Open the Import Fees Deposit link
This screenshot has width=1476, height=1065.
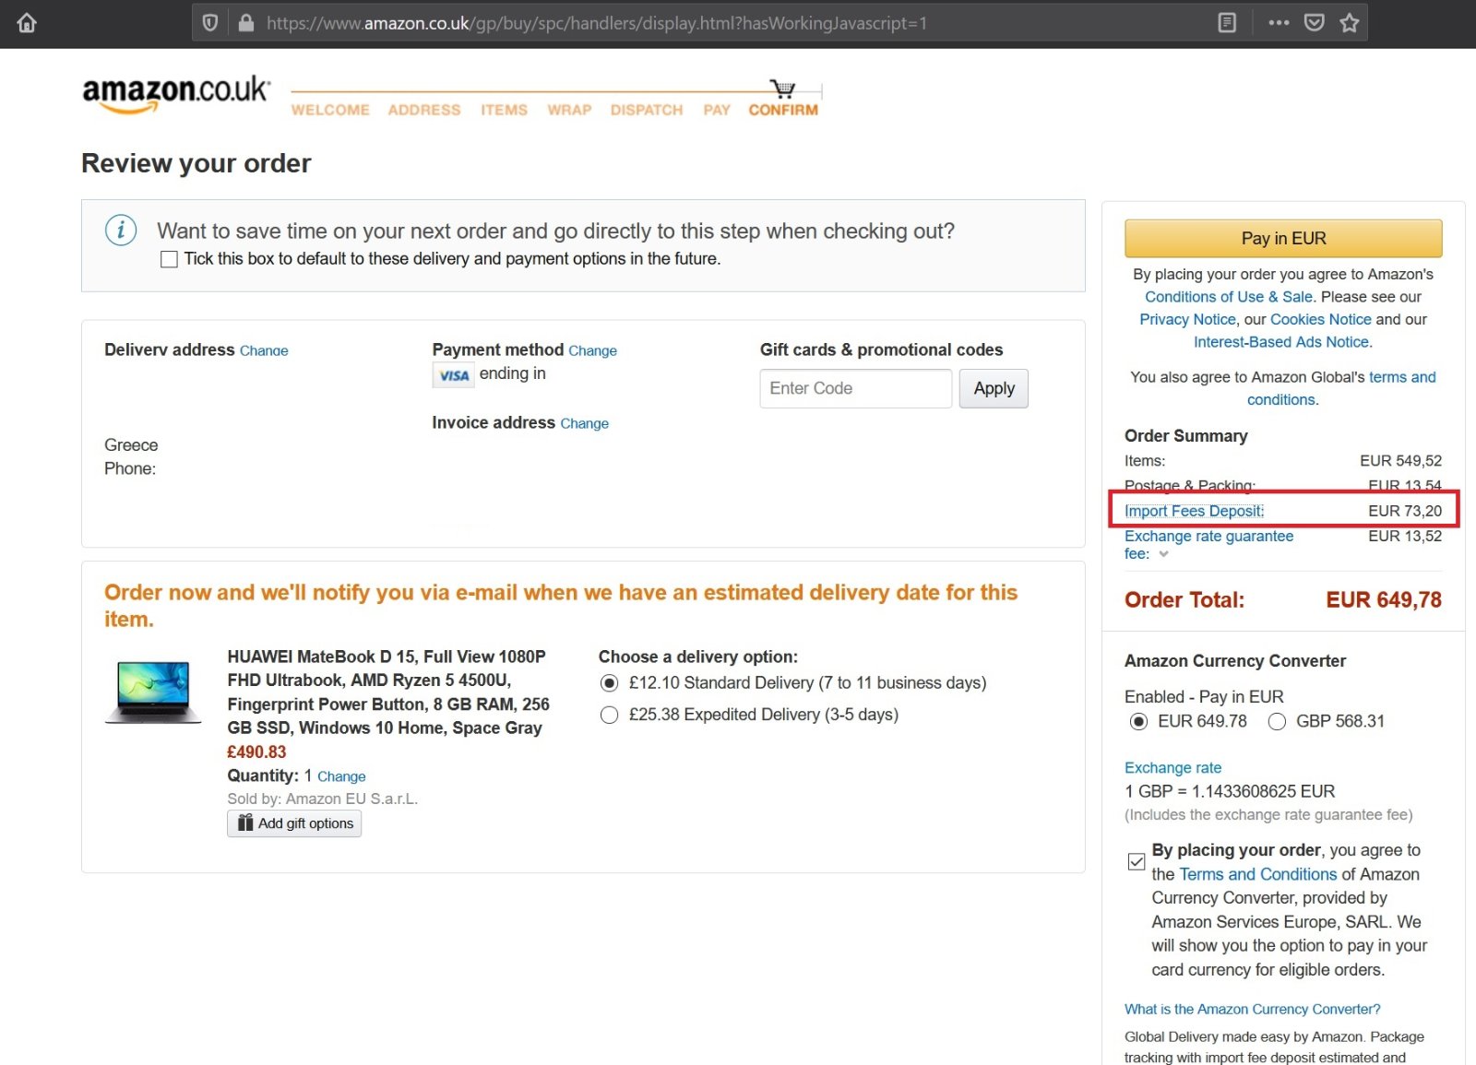(1194, 511)
